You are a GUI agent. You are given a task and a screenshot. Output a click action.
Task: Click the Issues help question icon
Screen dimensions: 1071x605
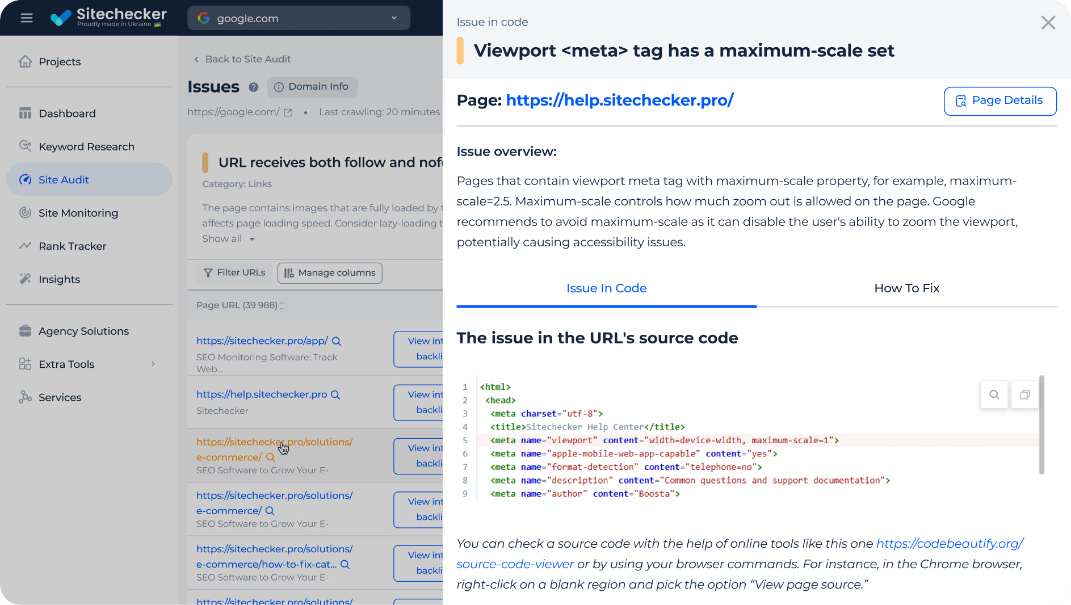click(254, 87)
